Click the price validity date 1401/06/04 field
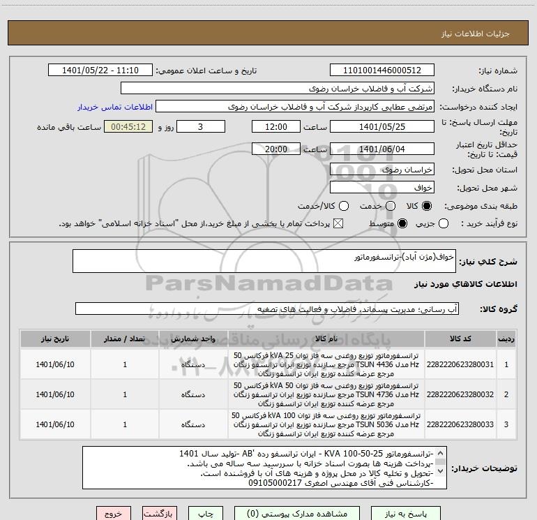Screen dimensions: 537x520 pos(382,149)
